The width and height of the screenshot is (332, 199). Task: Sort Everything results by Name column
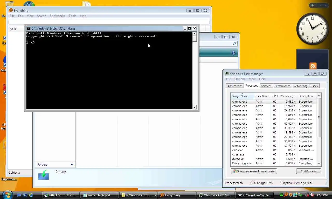13,29
